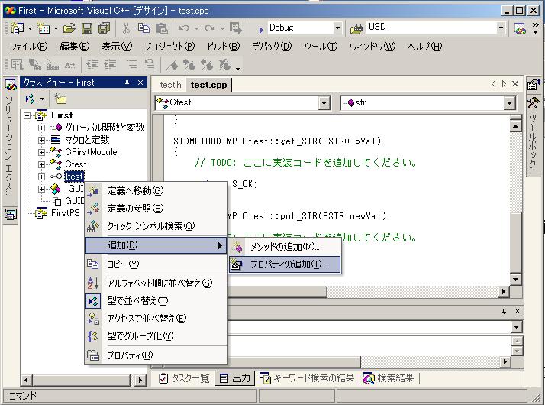This screenshot has width=545, height=405.
Task: Close the Class View panel
Action: (140, 83)
